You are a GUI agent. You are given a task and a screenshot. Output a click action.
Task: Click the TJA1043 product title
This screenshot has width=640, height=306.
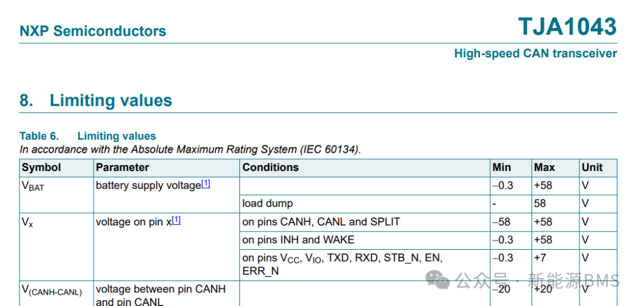coord(567,27)
